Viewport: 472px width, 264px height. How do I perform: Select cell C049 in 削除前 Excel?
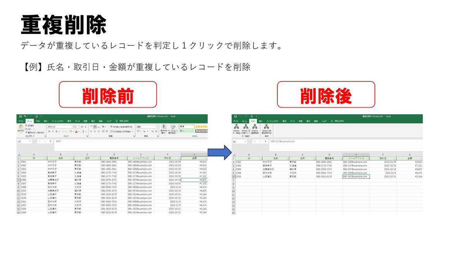click(x=33, y=213)
